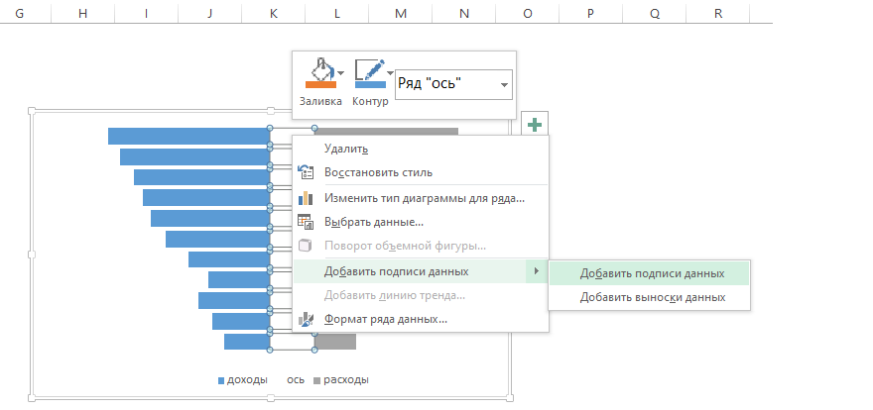This screenshot has height=410, width=873.
Task: Click Добавить подписи данных in the submenu
Action: point(653,273)
